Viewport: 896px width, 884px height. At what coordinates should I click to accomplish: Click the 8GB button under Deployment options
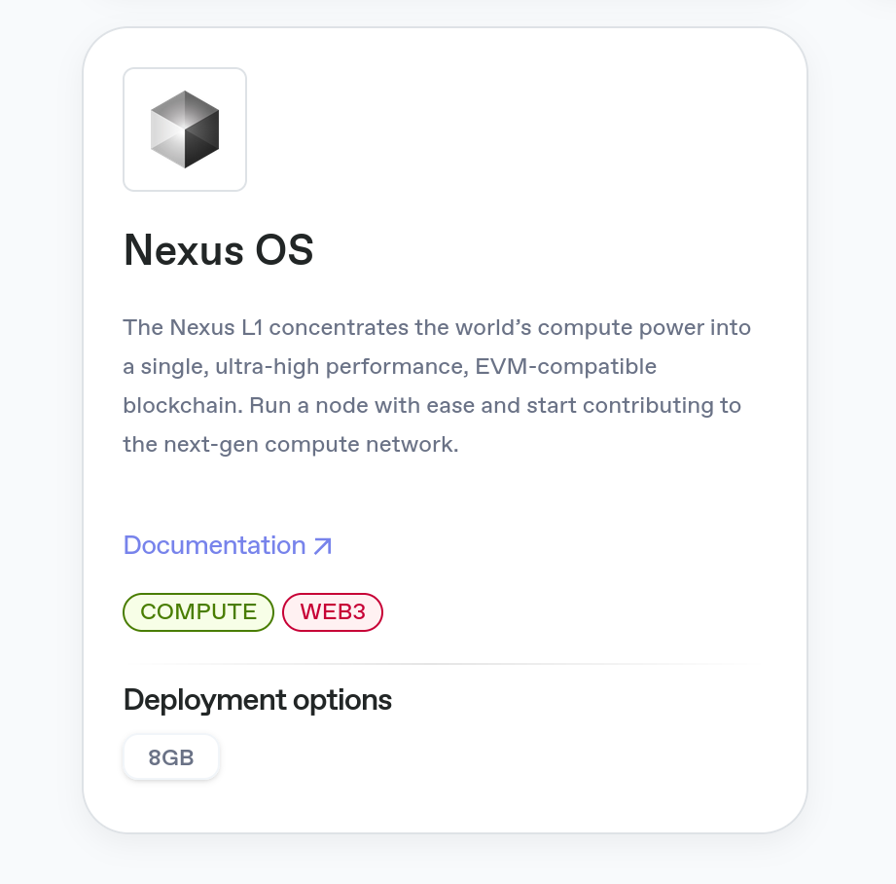point(170,756)
